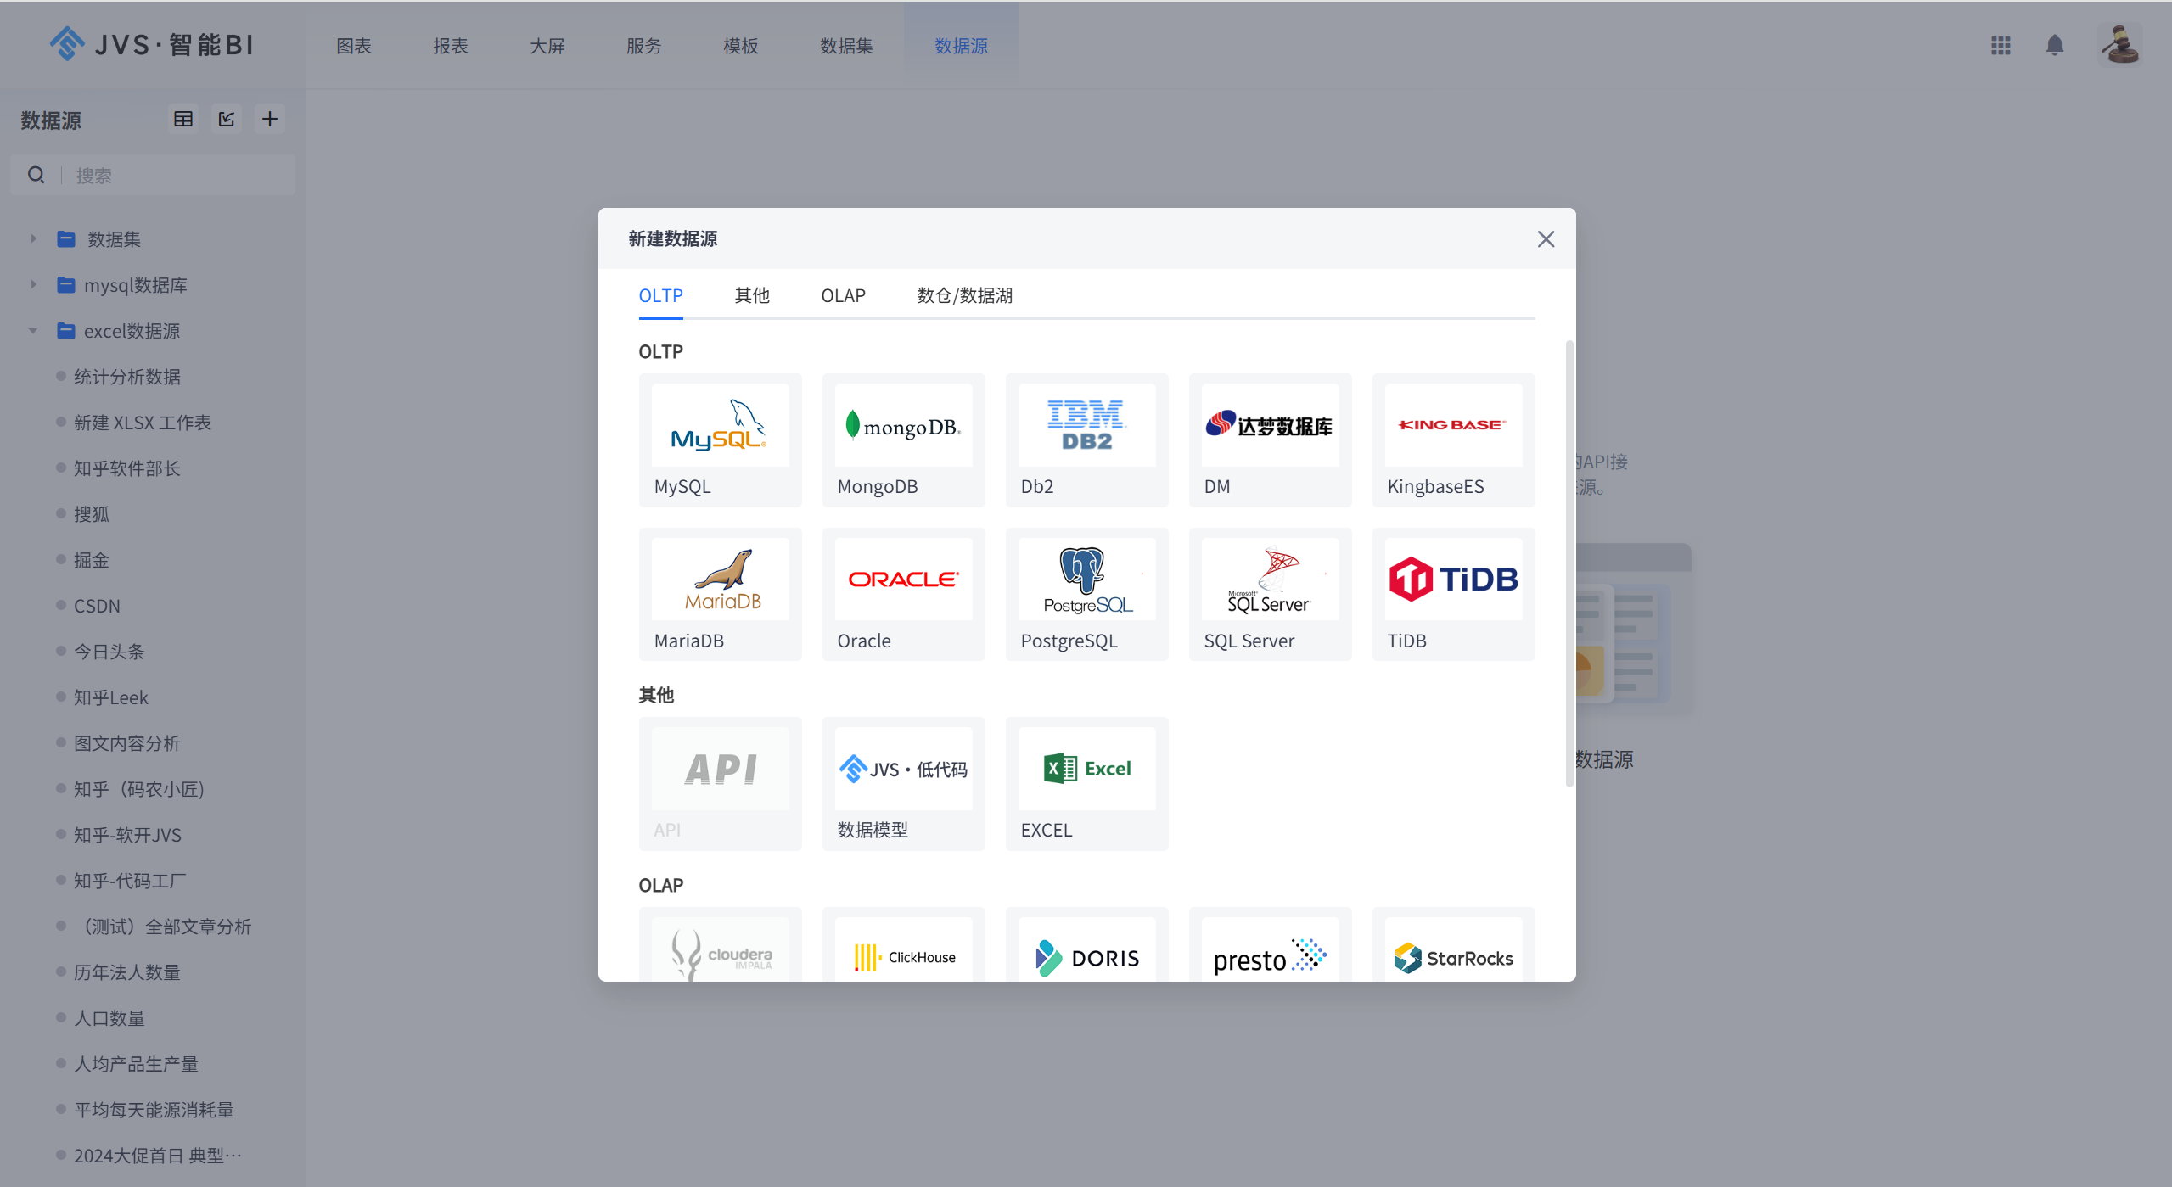The image size is (2172, 1187).
Task: Open the notifications bell
Action: tap(2054, 45)
